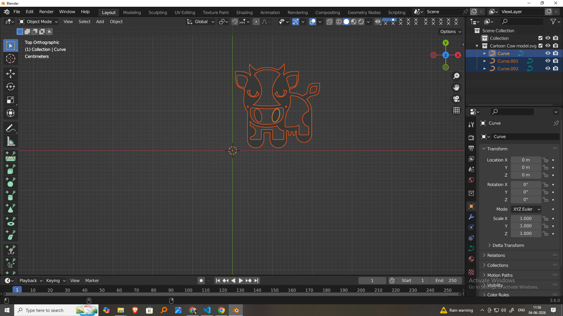Viewport: 563px width, 316px height.
Task: Select the Rotate tool
Action: 11,87
